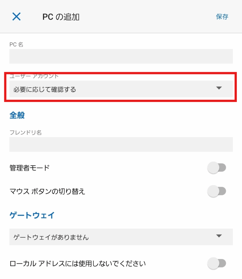Toggle ローカル アドレスには使用しないでください switch
Viewport: 242px width, 279px height.
point(217,263)
